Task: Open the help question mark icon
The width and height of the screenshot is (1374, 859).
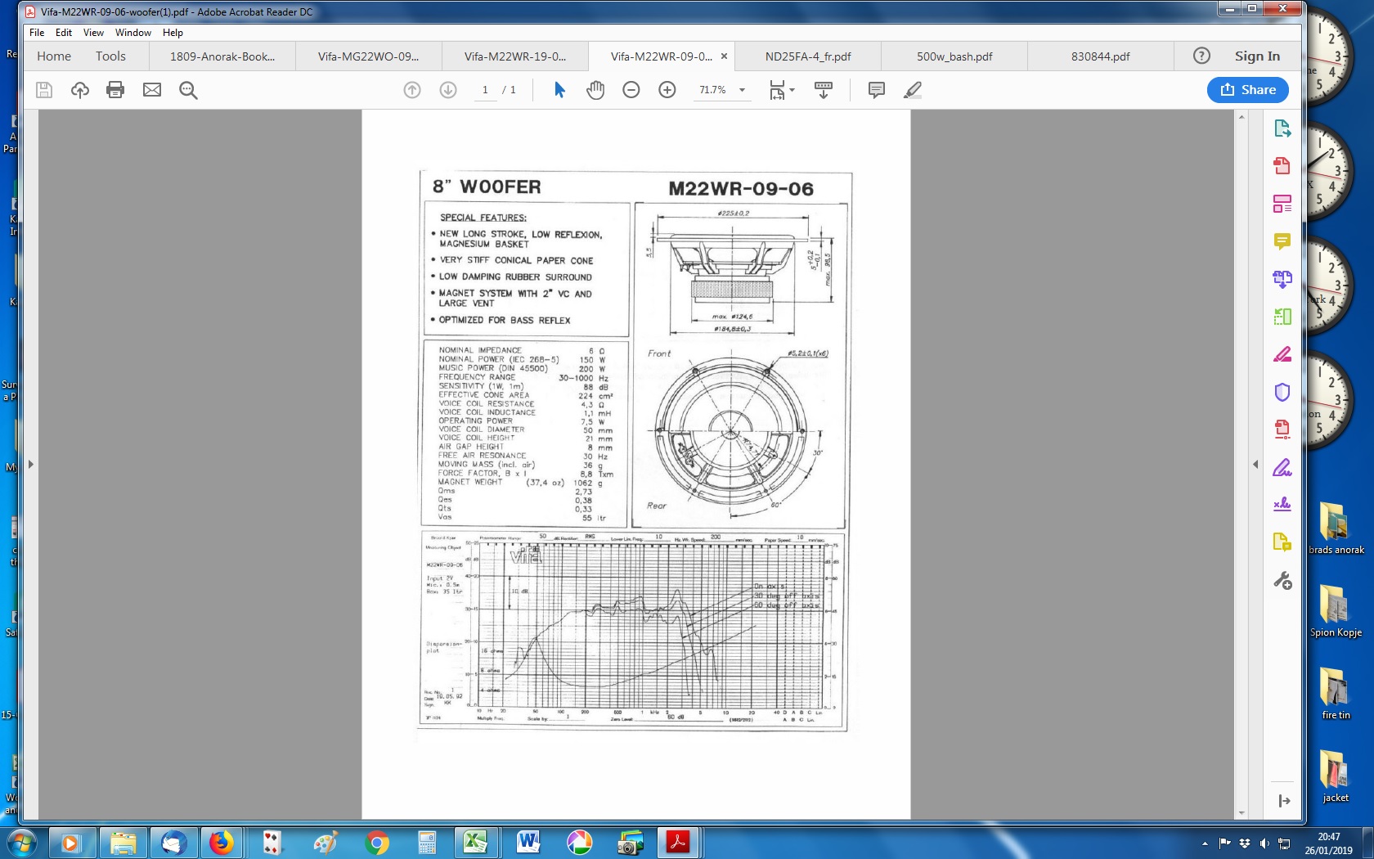Action: 1201,56
